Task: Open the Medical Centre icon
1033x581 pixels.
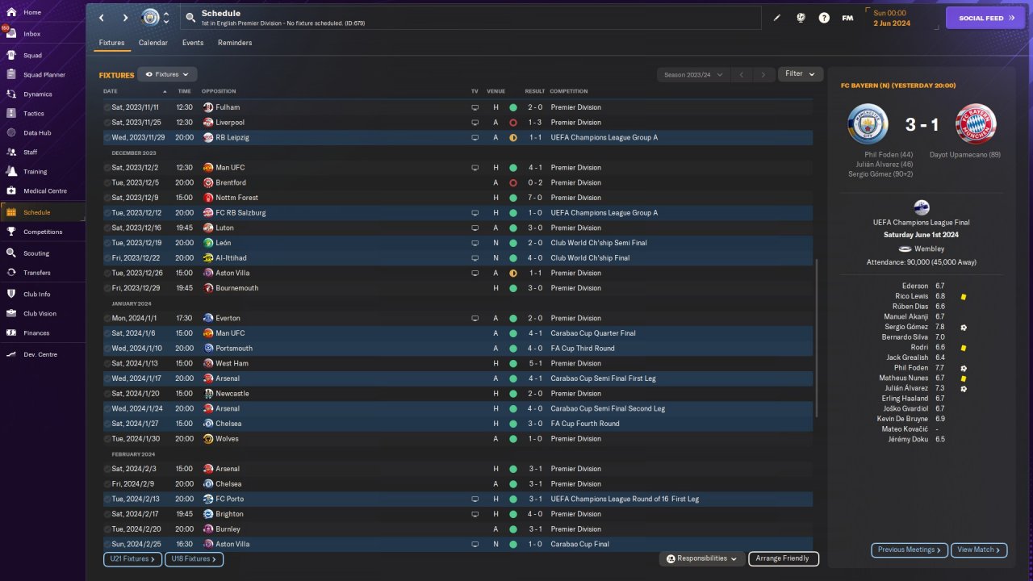Action: coord(11,191)
